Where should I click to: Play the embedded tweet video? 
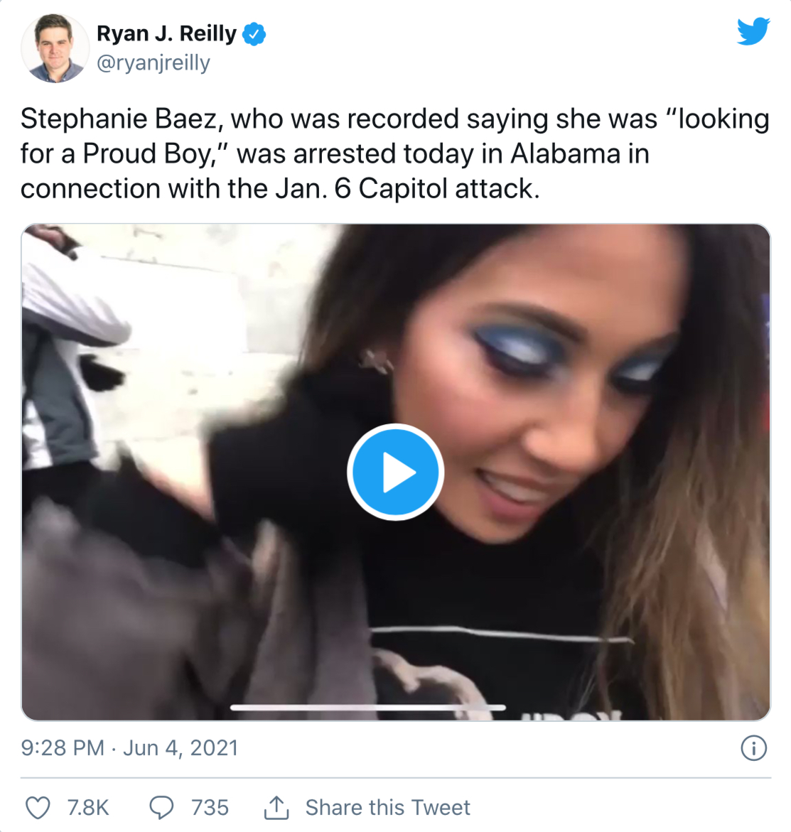pos(395,472)
